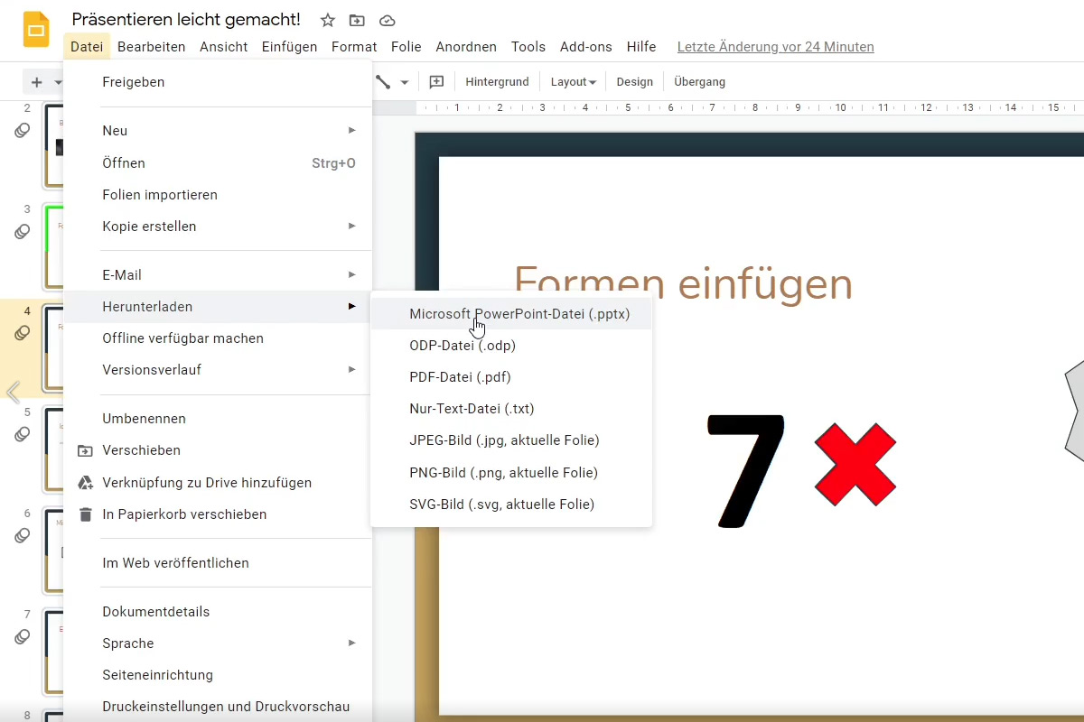Viewport: 1084px width, 722px height.
Task: Expand the Neu submenu
Action: pos(218,131)
